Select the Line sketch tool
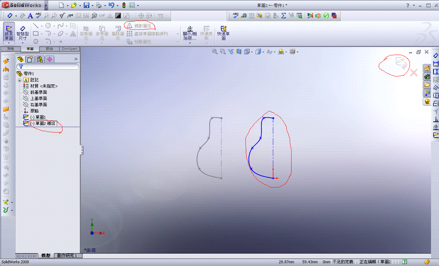439x266 pixels. point(36,26)
